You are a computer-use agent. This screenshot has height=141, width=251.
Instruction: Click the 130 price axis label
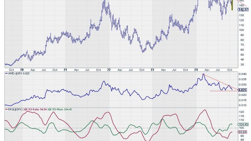point(242,15)
